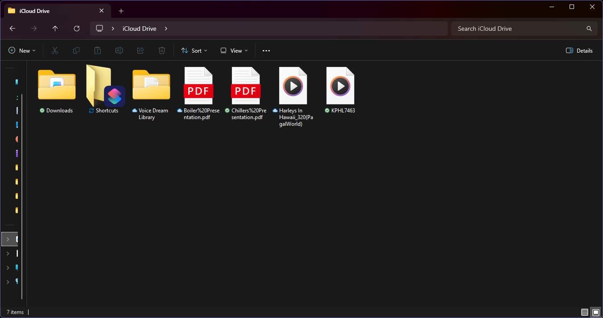The height and width of the screenshot is (318, 603).
Task: Click the This PC monitor icon in address bar
Action: click(99, 29)
